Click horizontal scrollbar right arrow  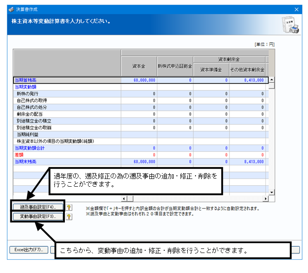[x=265, y=199]
